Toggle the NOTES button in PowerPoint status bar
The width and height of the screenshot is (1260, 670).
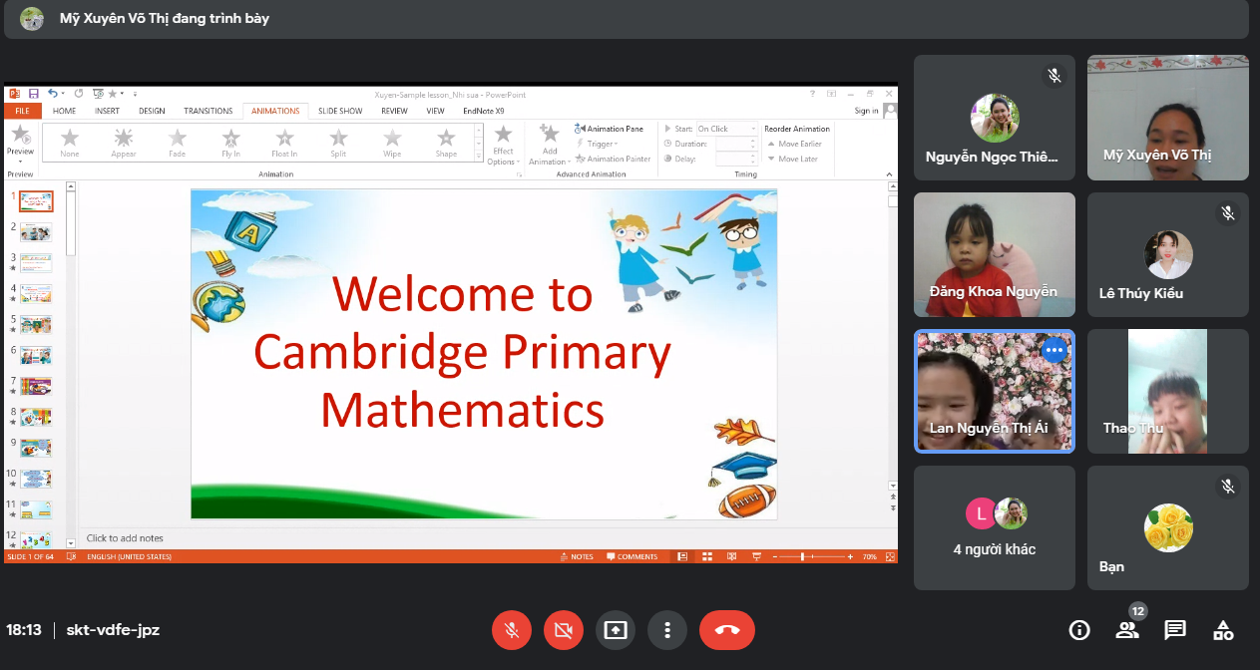click(577, 556)
